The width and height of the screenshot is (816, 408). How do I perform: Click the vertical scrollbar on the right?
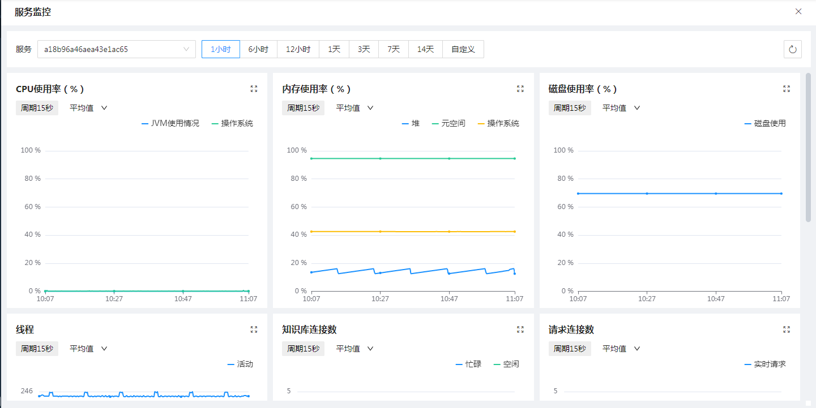(x=808, y=147)
